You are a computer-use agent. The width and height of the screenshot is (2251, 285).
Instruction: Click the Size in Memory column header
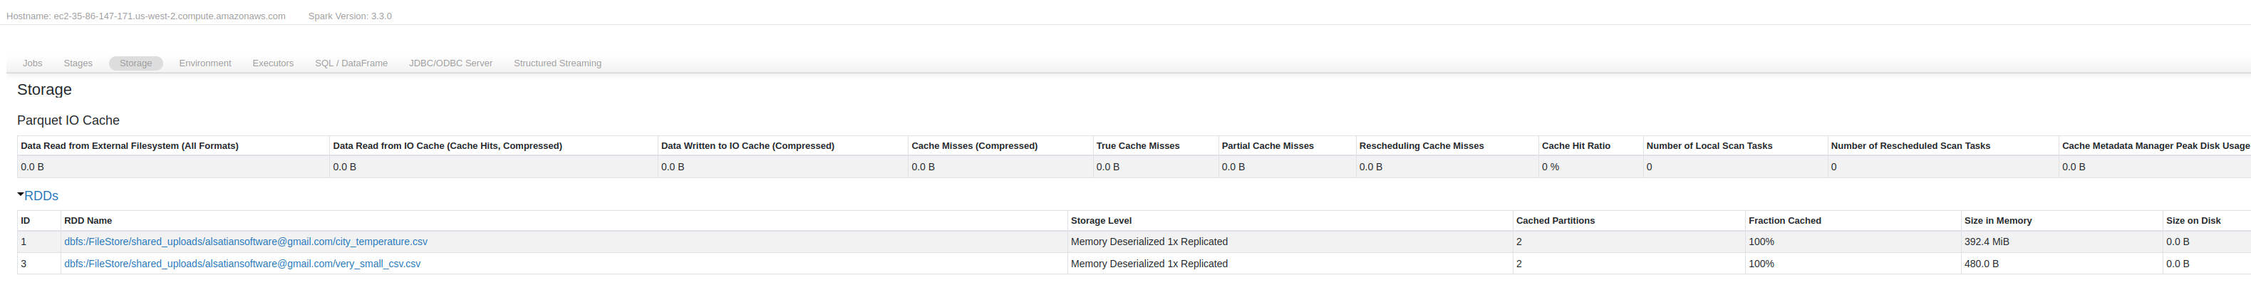(x=1997, y=220)
